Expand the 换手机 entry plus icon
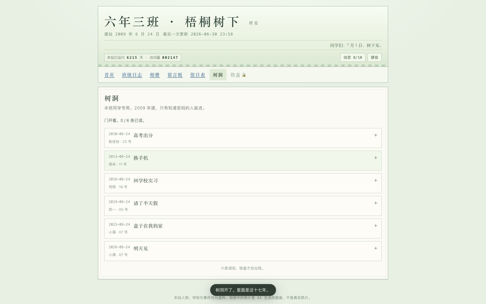Screen dimensions: 486x304 (376, 158)
